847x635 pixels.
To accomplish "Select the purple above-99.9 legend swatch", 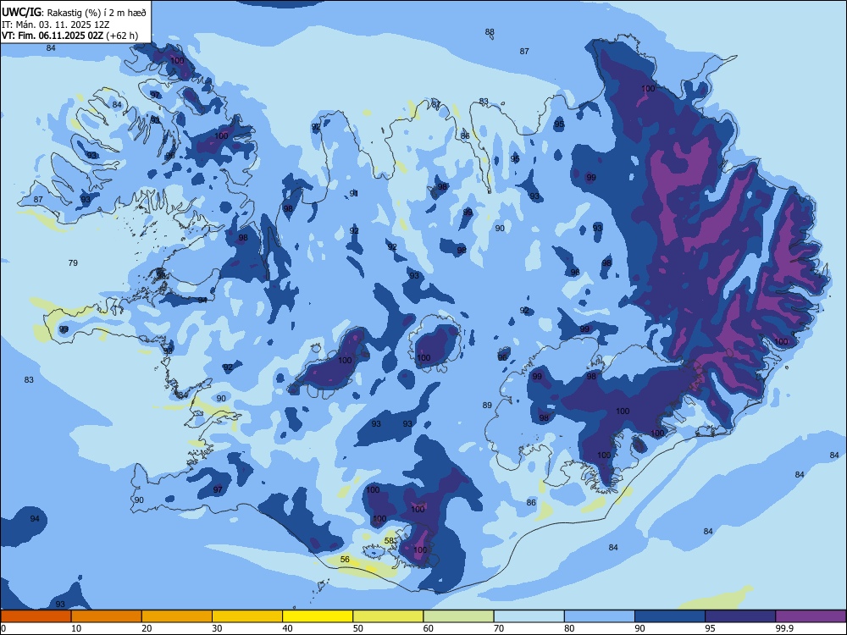I will 811,616.
